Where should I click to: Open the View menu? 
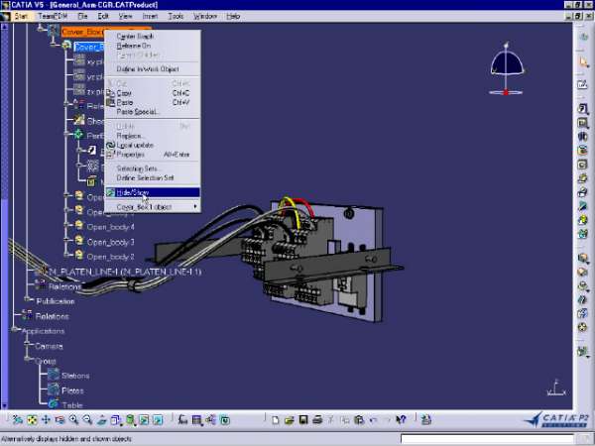(125, 16)
